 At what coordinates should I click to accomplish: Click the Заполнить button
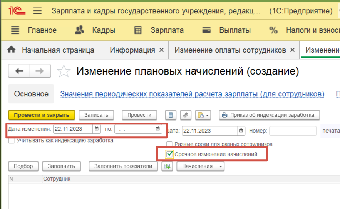point(61,166)
